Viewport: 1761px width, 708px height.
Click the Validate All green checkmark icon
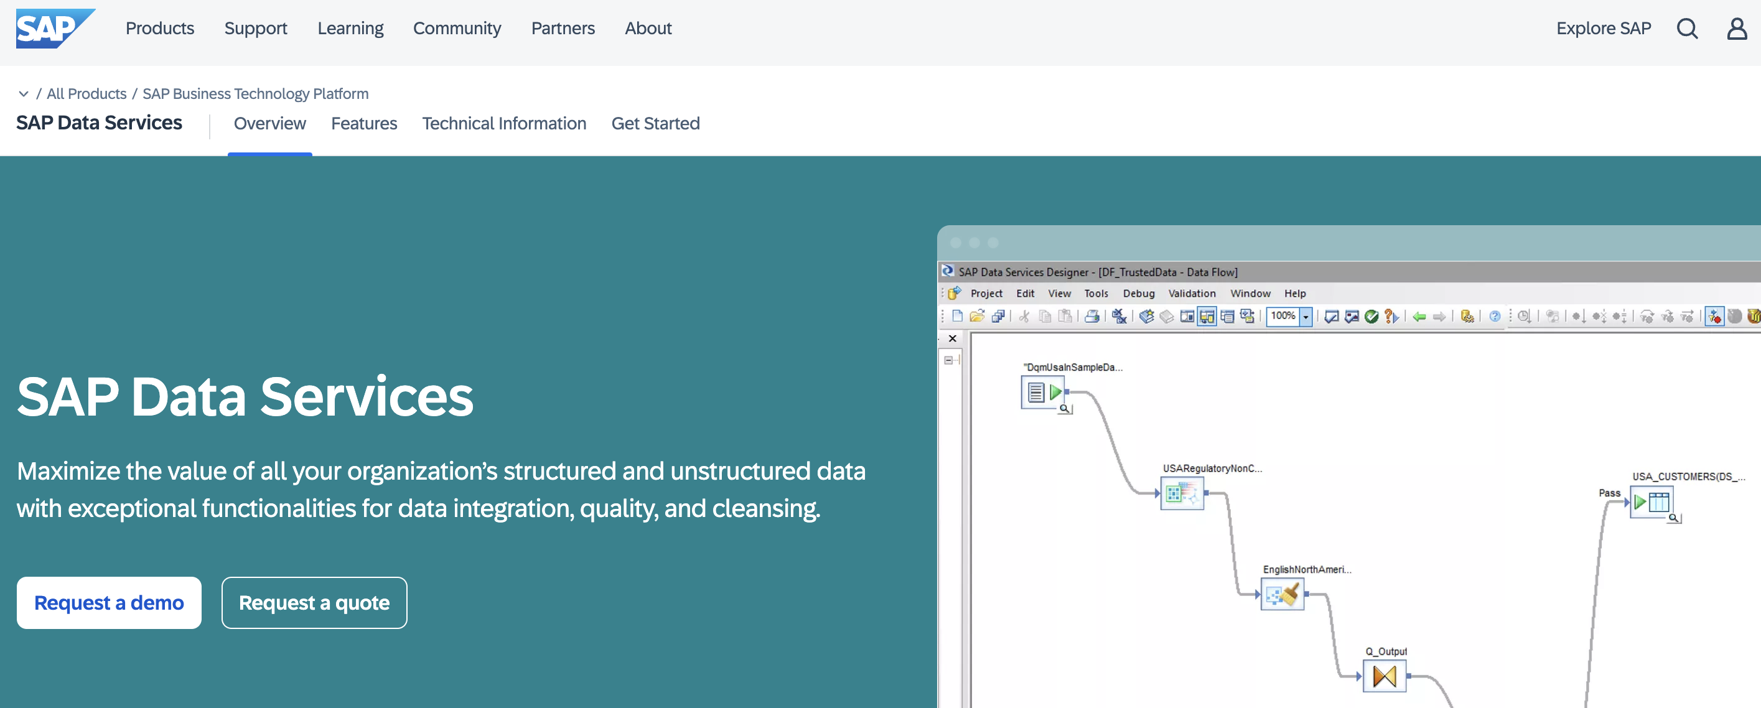point(1371,317)
